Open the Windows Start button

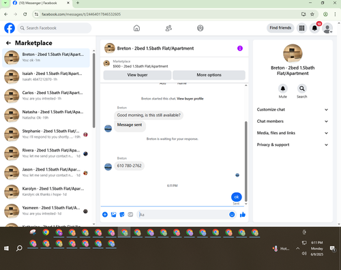(6, 248)
